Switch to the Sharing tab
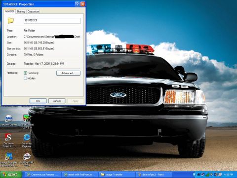 [21, 11]
